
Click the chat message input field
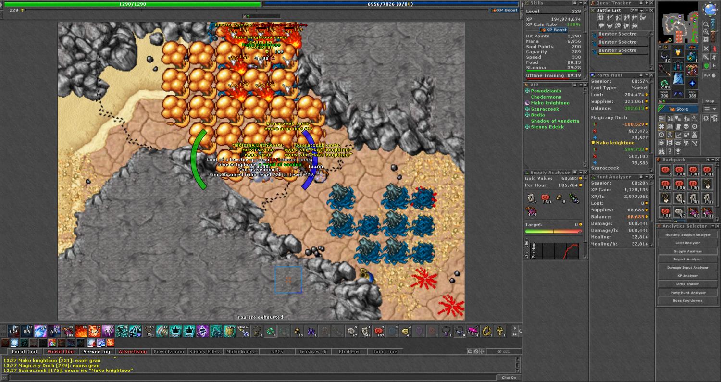252,377
